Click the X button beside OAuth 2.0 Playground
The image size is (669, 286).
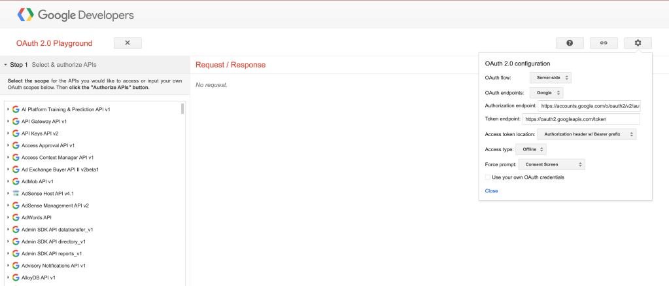click(x=128, y=43)
